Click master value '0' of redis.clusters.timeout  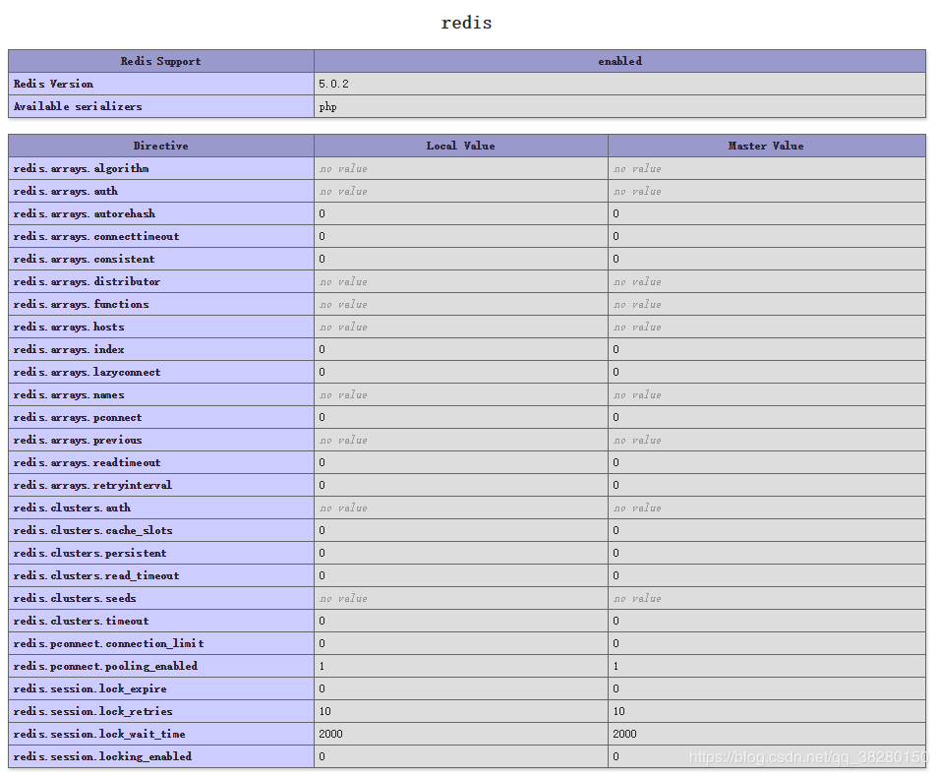(616, 621)
